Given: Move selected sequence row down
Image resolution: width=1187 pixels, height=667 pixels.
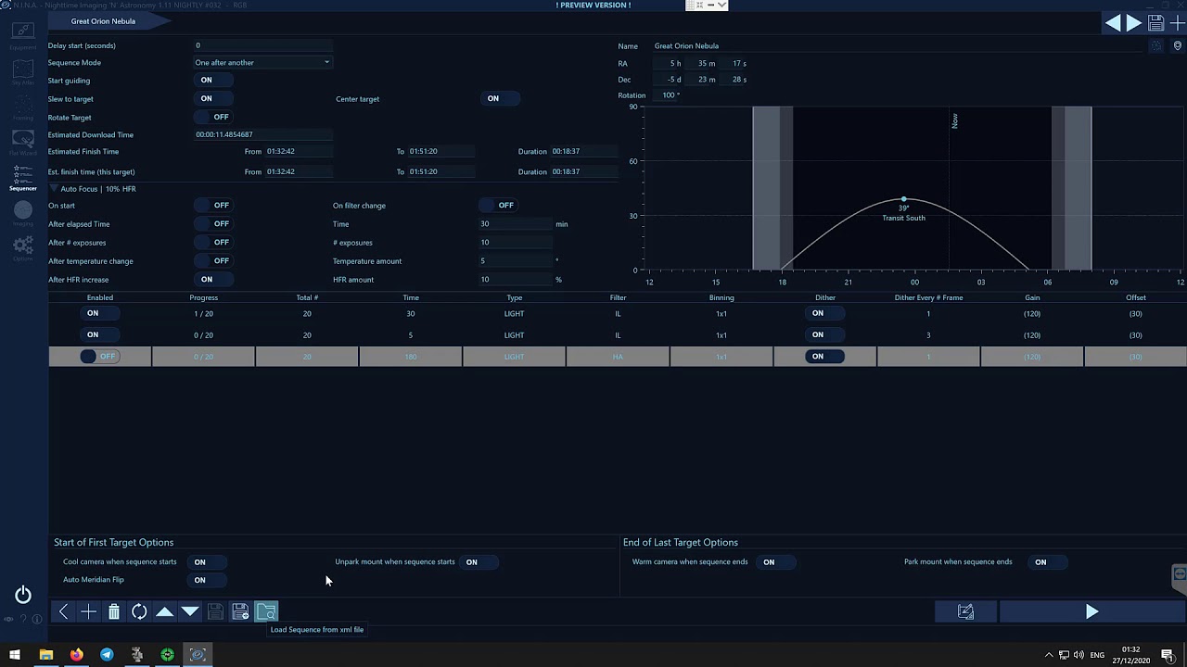Looking at the screenshot, I should coord(189,611).
